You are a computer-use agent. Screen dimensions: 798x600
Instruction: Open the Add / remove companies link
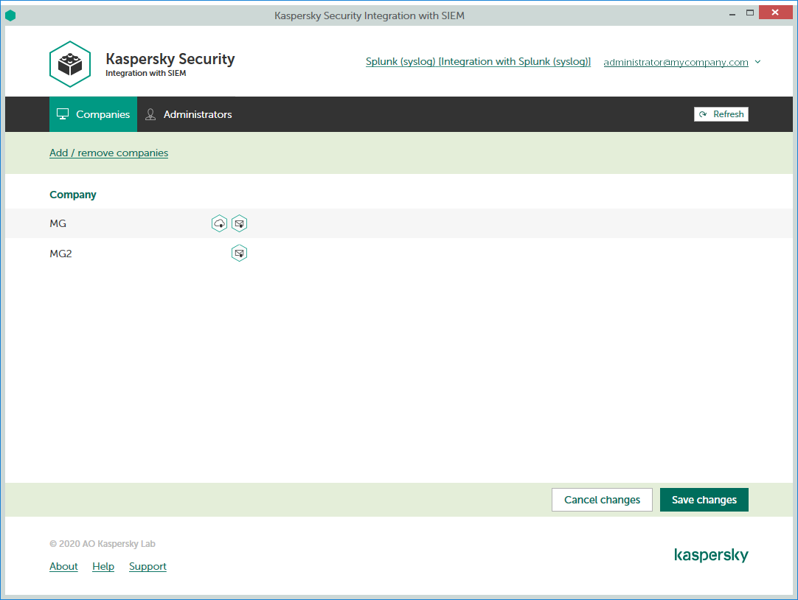[108, 153]
